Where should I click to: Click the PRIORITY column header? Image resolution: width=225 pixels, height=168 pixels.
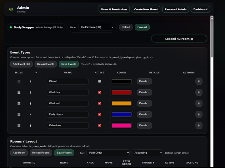148,163
